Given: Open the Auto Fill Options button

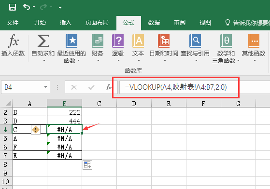Looking at the screenshot, I should 87,164.
